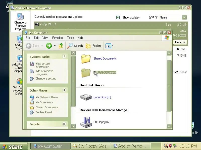Click the 3.01MB size link
Image resolution: width=201 pixels, height=150 pixels.
[x=182, y=25]
